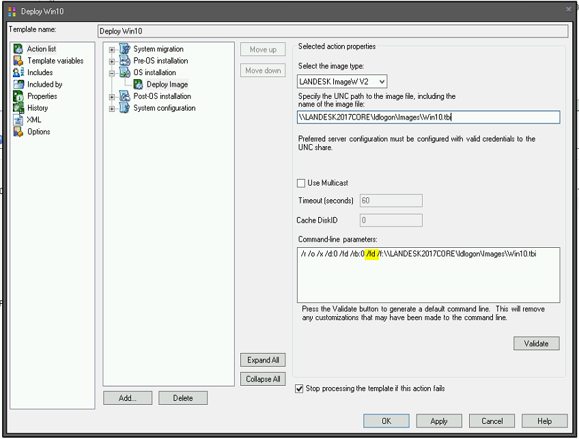Open the Options sidebar item
The width and height of the screenshot is (579, 439).
pos(38,132)
